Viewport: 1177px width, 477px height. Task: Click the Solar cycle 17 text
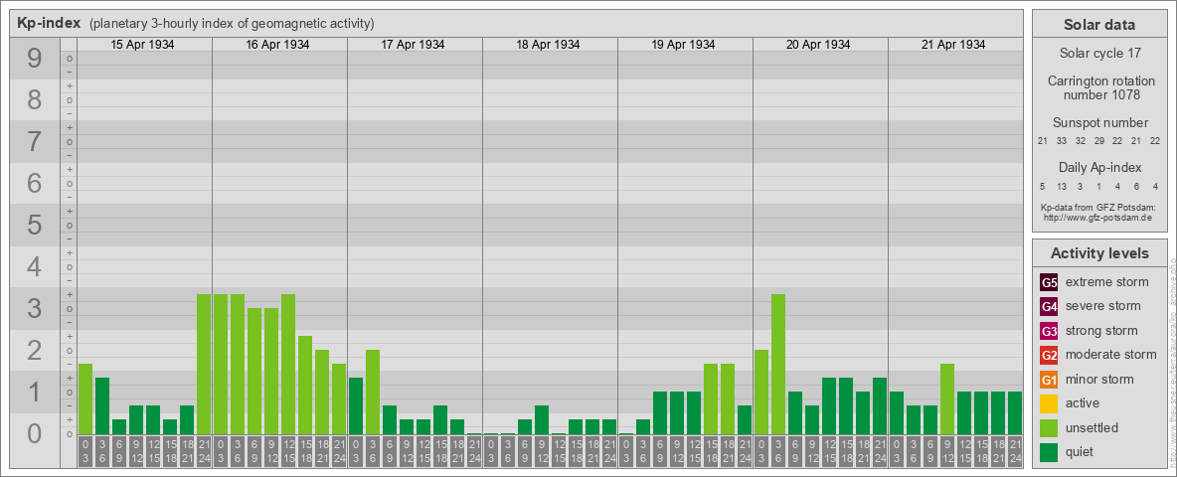click(1099, 54)
